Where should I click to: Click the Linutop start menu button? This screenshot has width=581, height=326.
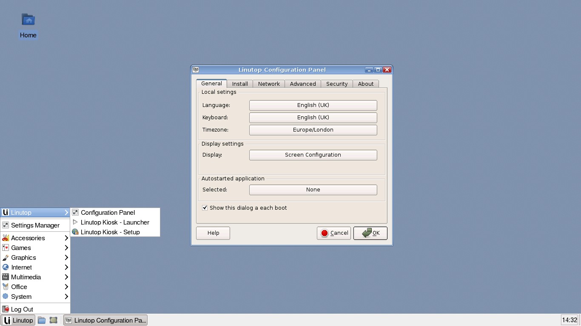pos(18,320)
